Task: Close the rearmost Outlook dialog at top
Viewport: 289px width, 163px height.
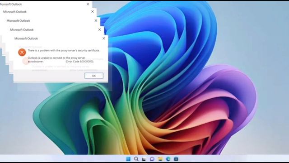Action: (88, 4)
